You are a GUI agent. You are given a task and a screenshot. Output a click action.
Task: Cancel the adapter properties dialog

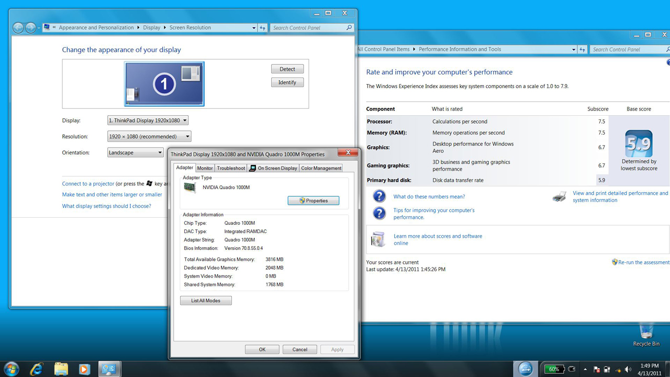pos(300,349)
